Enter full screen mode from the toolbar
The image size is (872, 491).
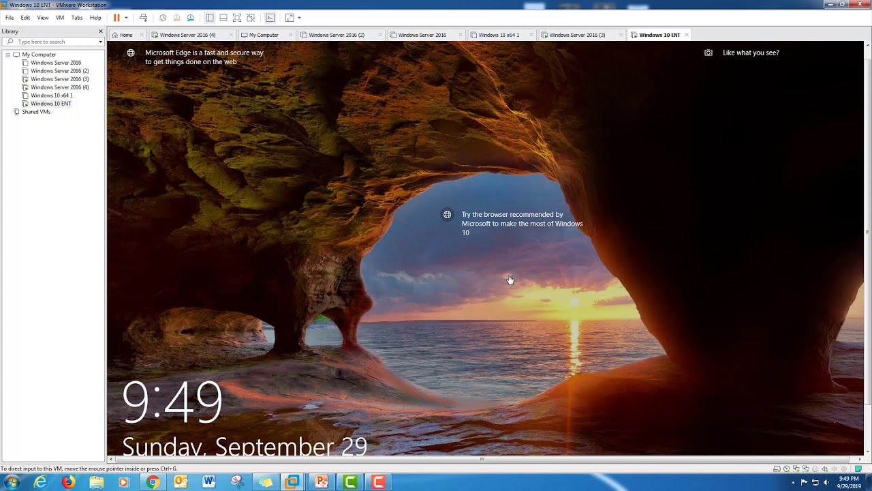point(237,18)
